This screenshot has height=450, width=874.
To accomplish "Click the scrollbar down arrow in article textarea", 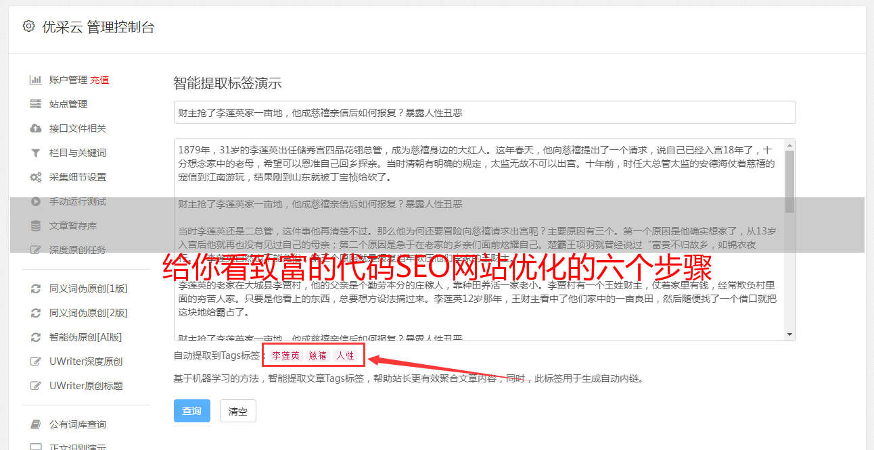I will coord(790,334).
